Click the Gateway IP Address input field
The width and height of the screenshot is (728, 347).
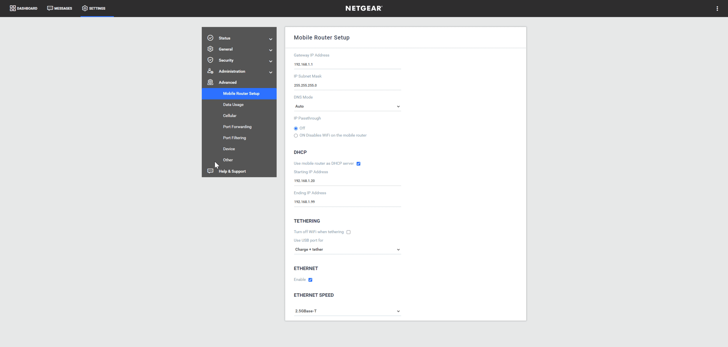[x=347, y=64]
